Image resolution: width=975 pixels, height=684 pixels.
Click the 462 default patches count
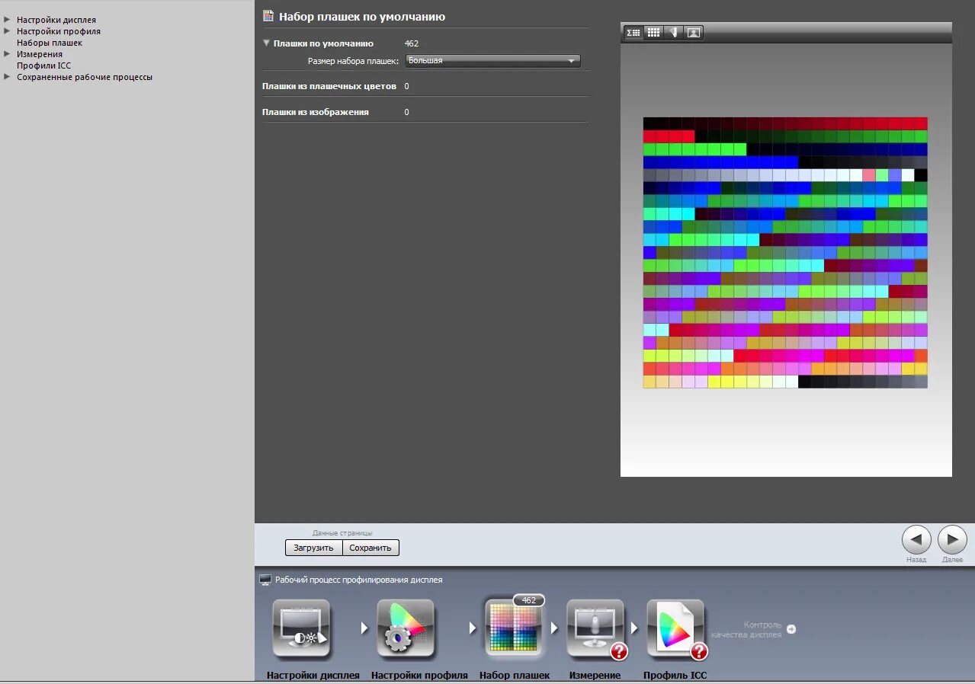(x=412, y=43)
